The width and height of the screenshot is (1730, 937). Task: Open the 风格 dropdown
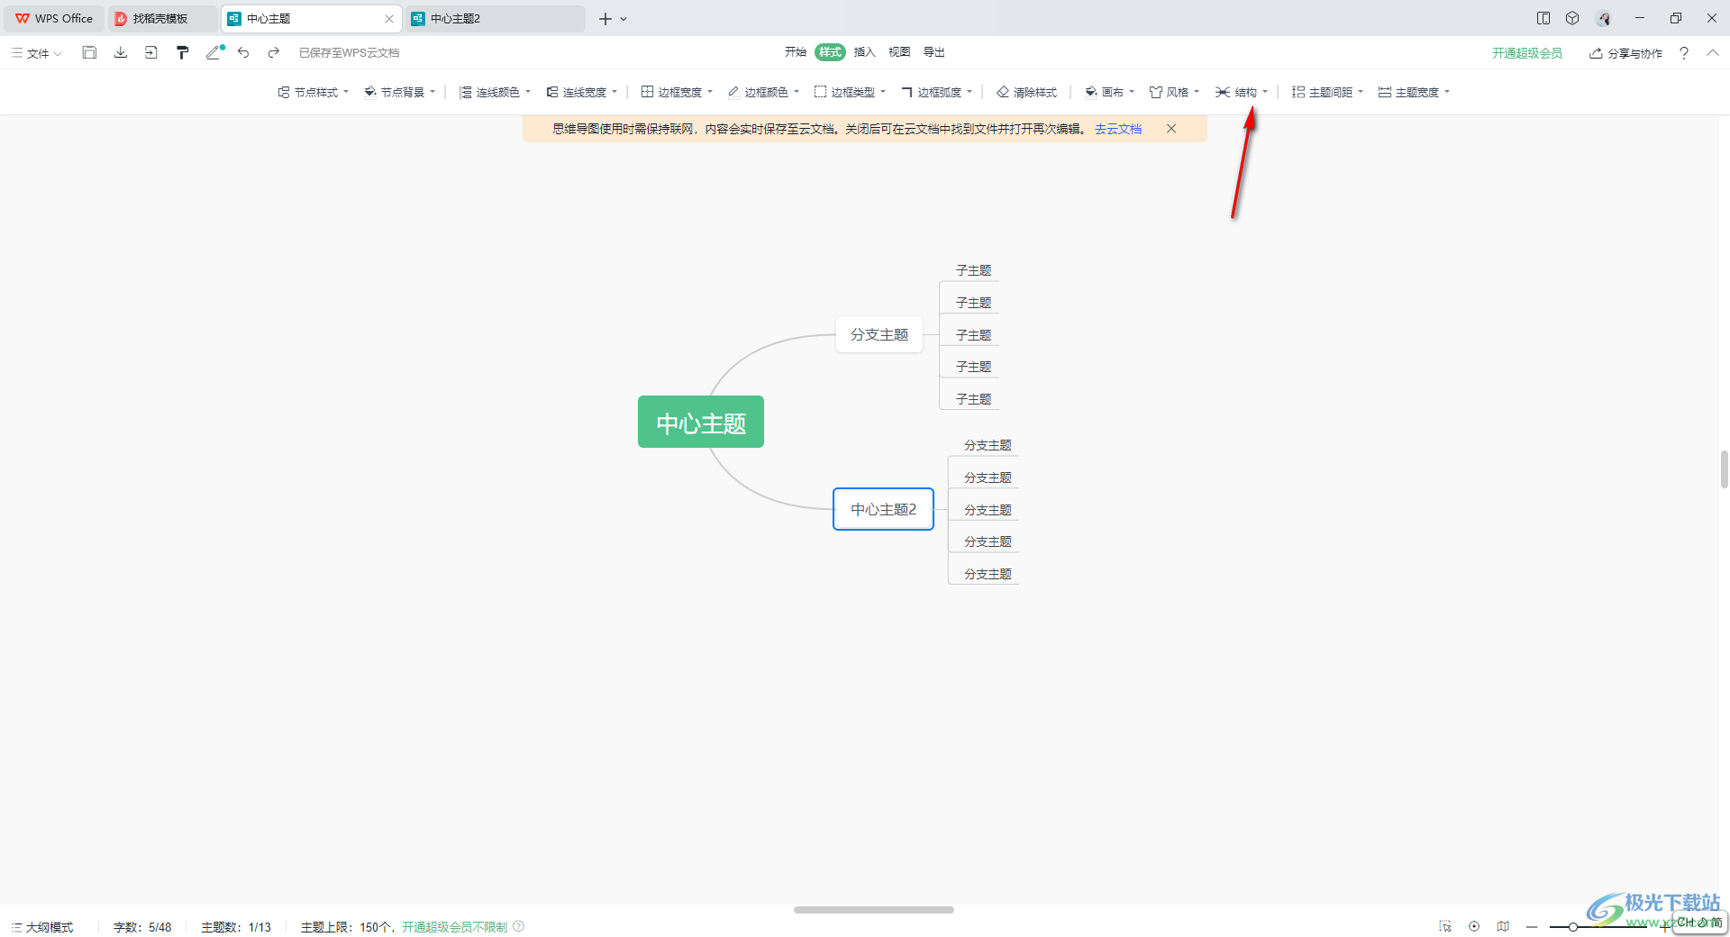[x=1174, y=92]
